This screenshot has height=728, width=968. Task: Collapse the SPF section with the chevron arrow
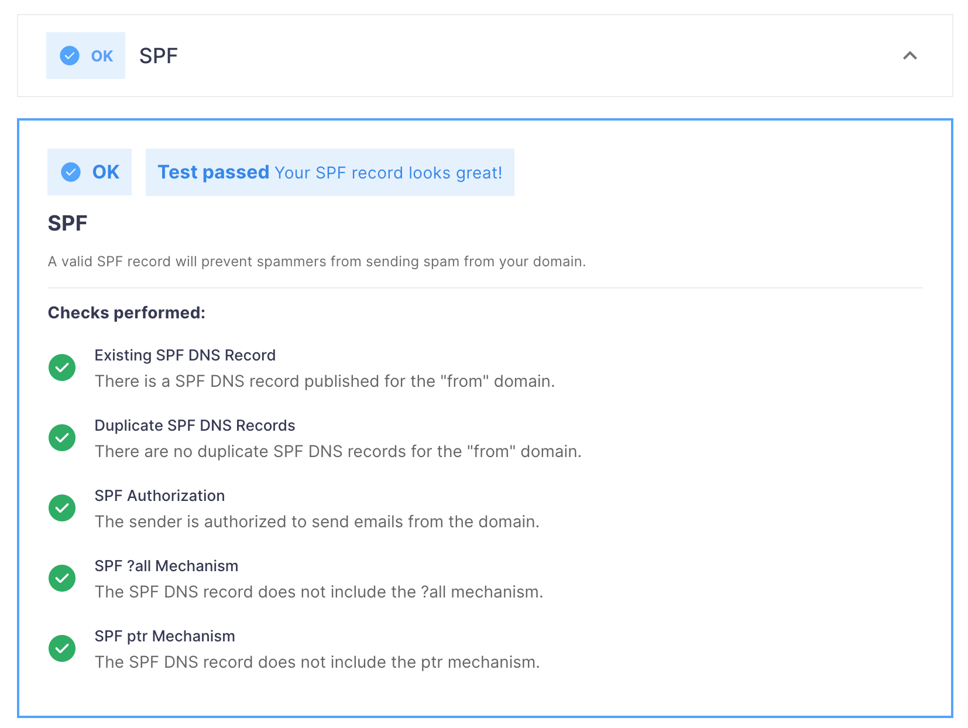[x=909, y=56]
